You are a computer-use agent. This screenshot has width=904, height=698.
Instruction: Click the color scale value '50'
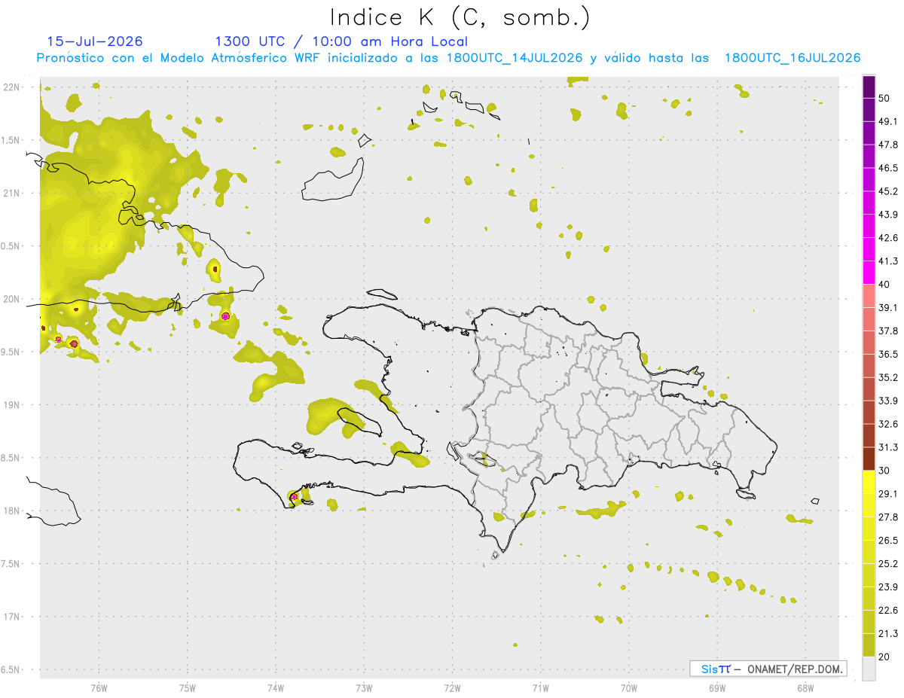(x=885, y=99)
